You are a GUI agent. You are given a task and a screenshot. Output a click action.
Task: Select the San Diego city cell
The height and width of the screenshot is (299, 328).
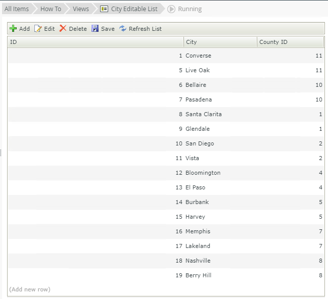200,143
